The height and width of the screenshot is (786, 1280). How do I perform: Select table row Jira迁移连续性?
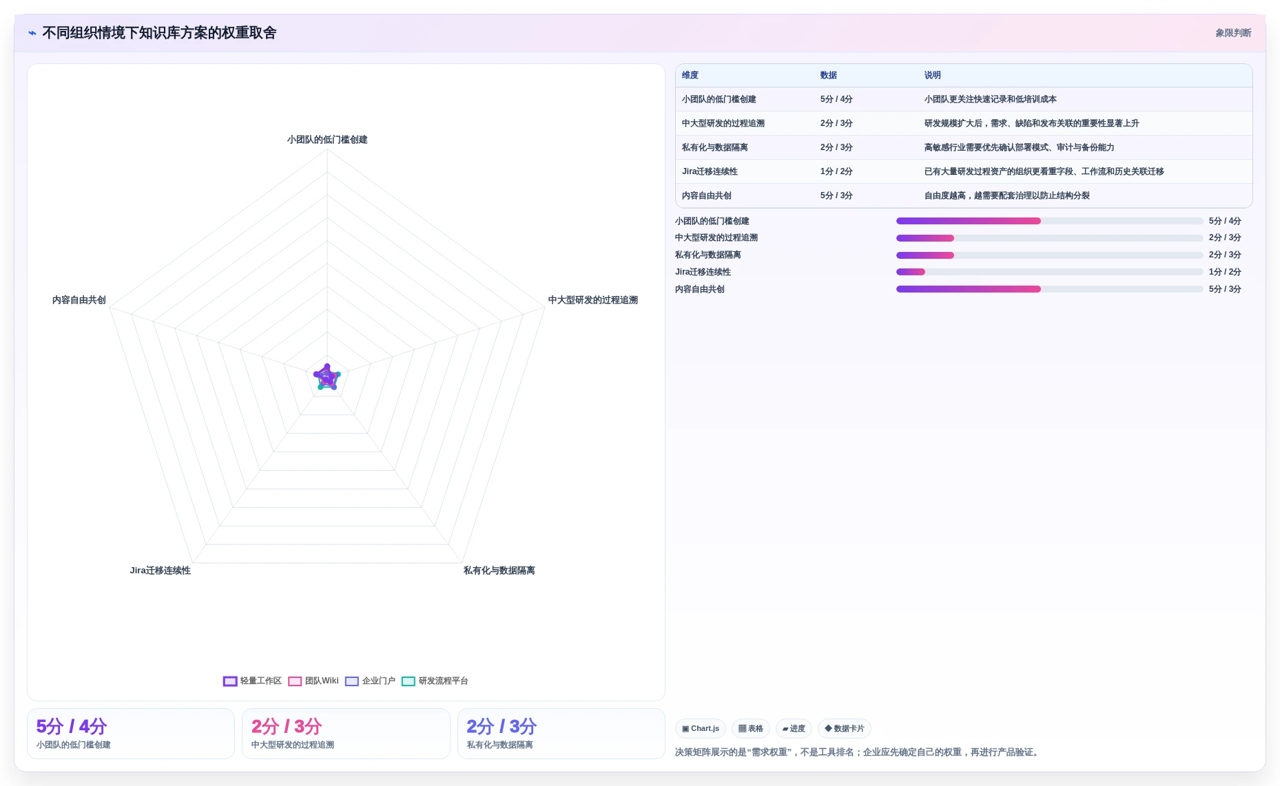coord(964,171)
